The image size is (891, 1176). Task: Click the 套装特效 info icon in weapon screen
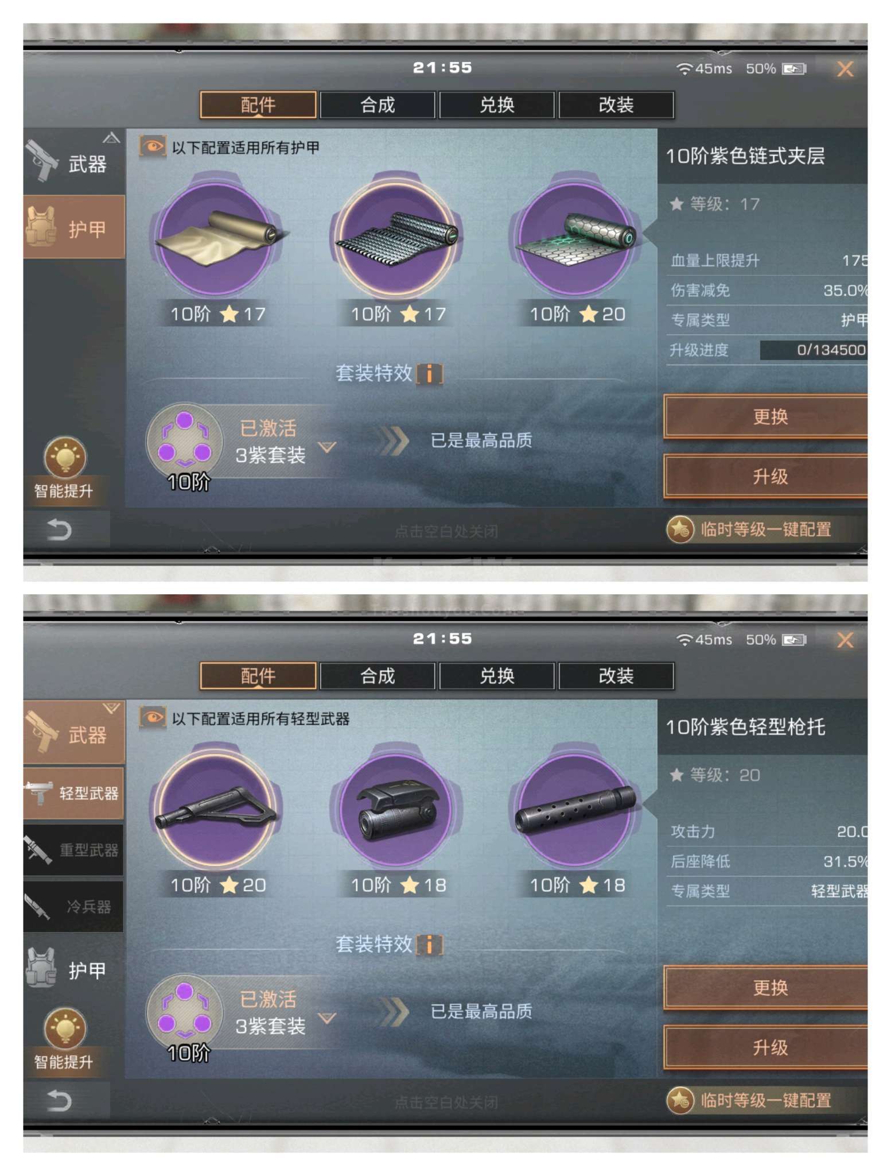tap(430, 945)
